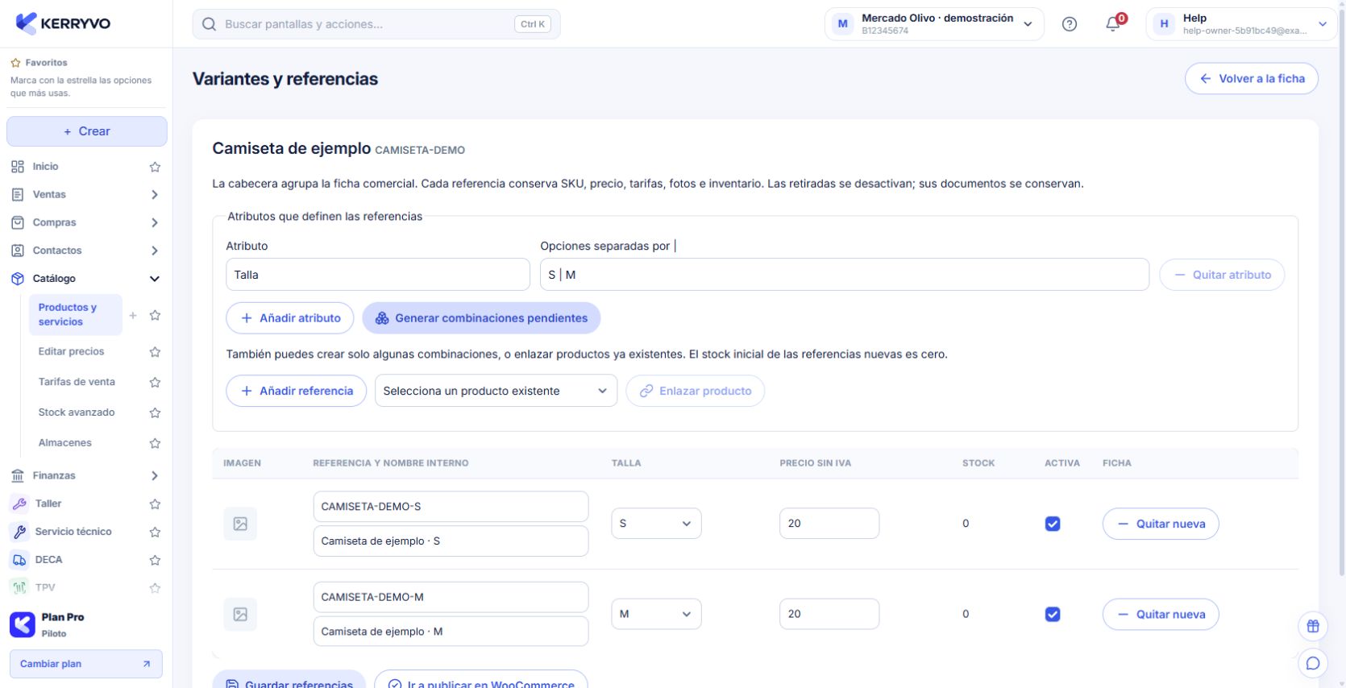This screenshot has width=1346, height=688.
Task: Star the Tarifas de venta option
Action: [155, 382]
